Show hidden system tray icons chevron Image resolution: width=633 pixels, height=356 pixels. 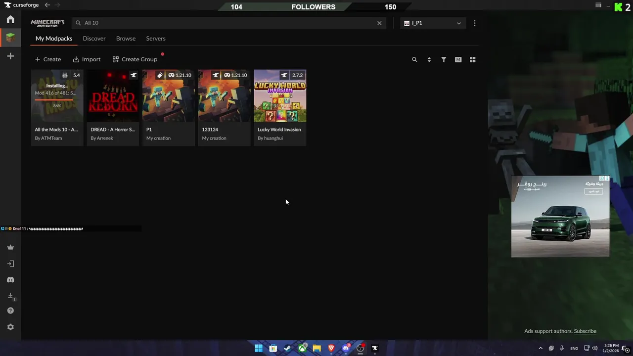(x=540, y=348)
